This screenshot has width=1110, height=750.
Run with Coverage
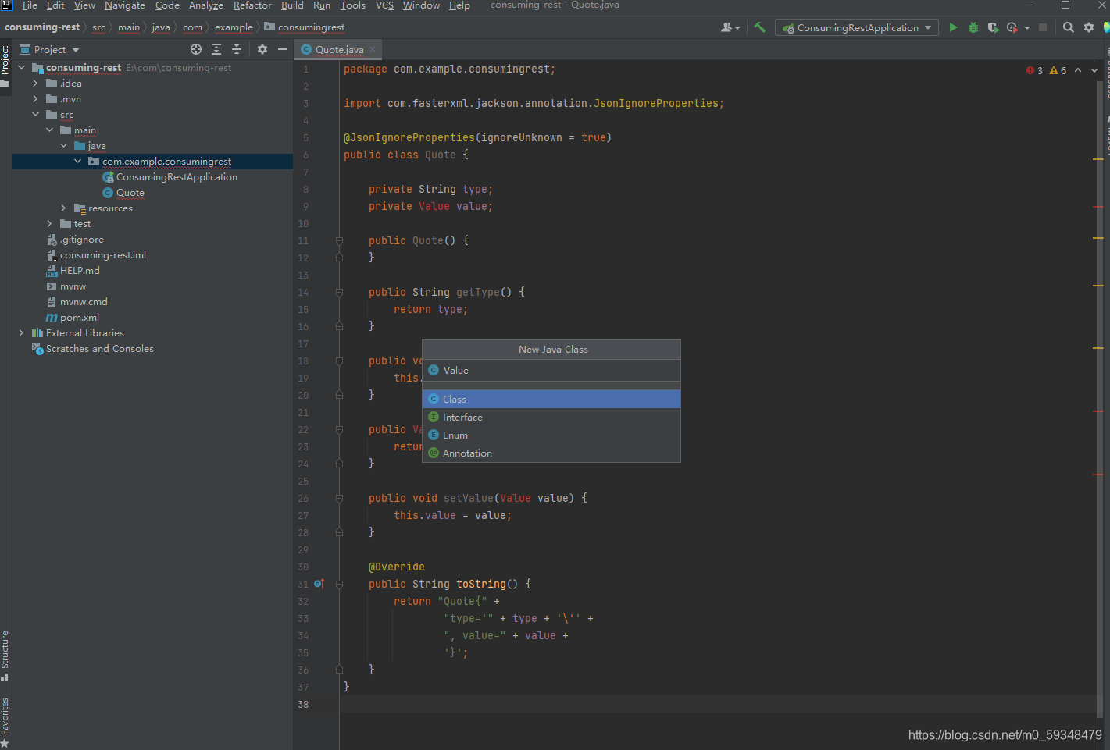(993, 27)
